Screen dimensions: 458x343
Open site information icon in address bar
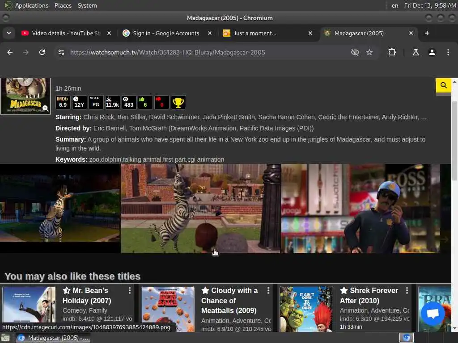point(61,52)
